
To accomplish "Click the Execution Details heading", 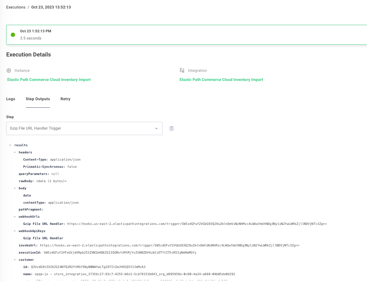I will coord(28,55).
